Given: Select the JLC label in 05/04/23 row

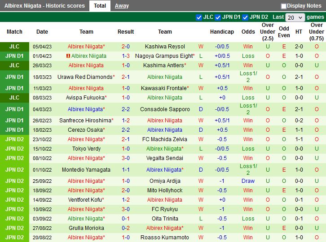Looking at the screenshot, I should click(14, 47).
